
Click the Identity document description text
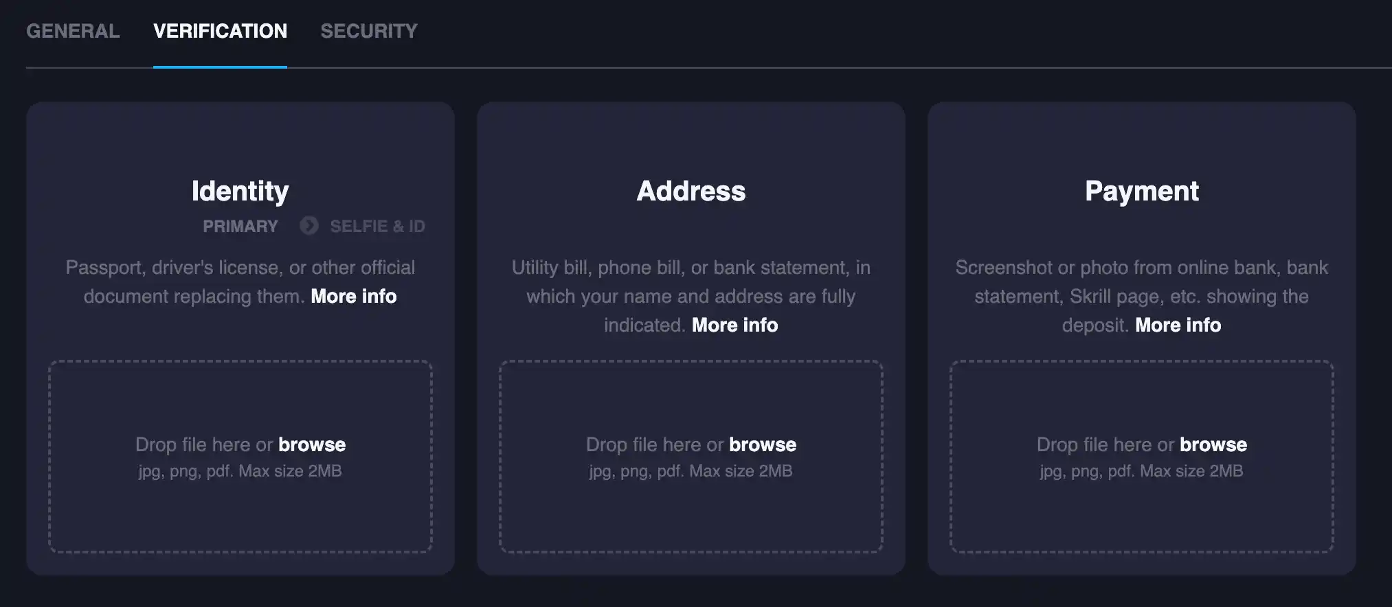pyautogui.click(x=241, y=282)
